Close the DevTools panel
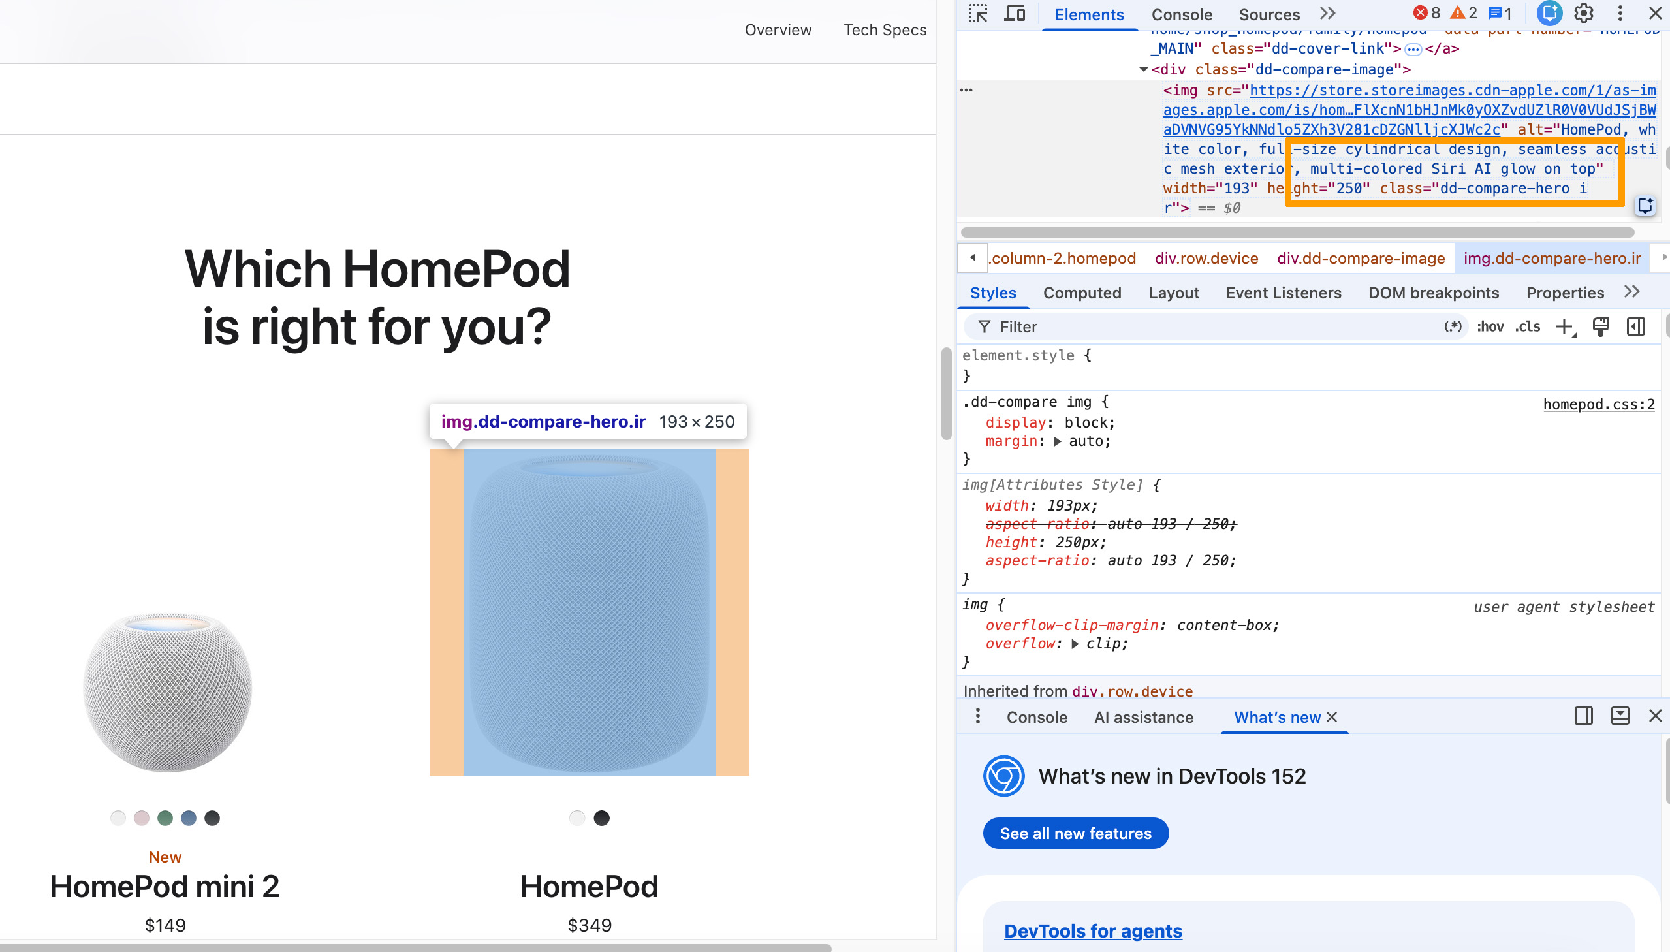 tap(1656, 13)
